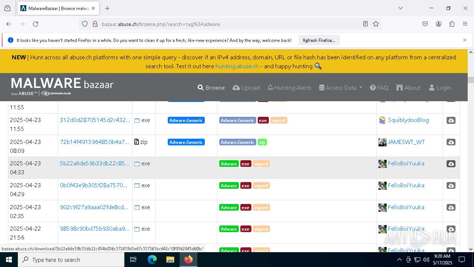Image resolution: width=474 pixels, height=267 pixels.
Task: Click signed tag in 04:29 row
Action: (261, 185)
